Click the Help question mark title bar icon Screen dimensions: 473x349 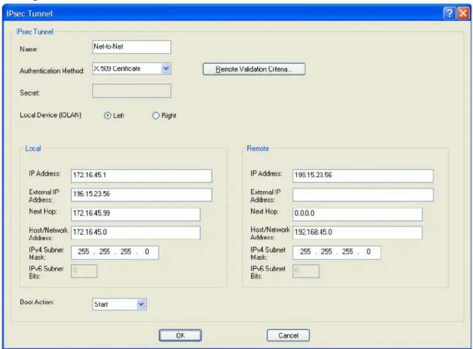click(449, 13)
